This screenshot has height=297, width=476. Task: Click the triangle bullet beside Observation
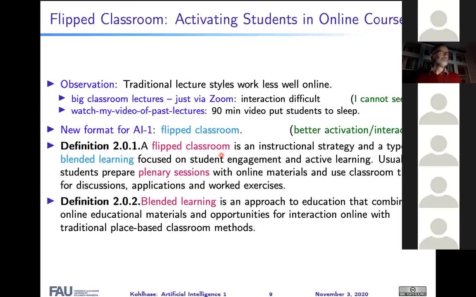coord(51,84)
